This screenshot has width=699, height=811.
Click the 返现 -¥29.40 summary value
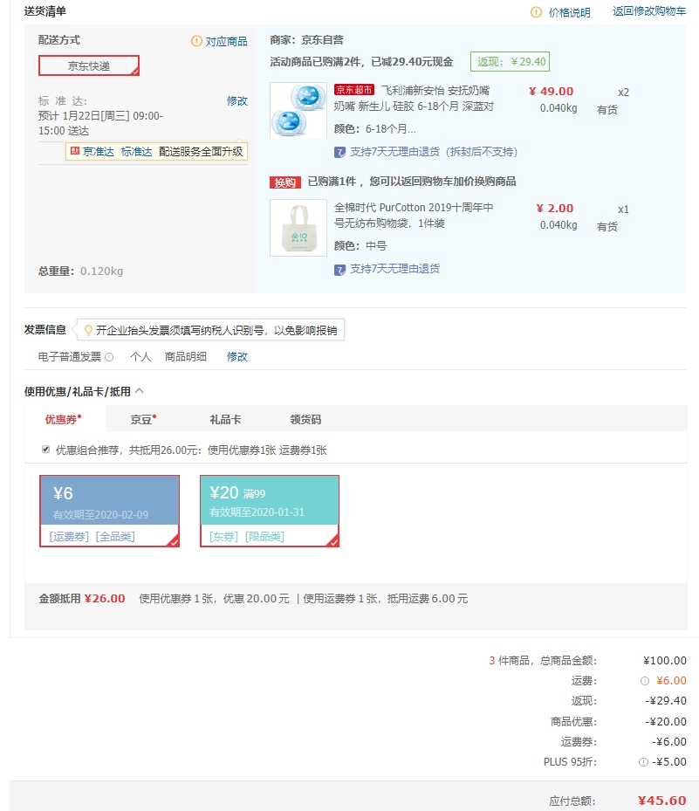pos(666,701)
